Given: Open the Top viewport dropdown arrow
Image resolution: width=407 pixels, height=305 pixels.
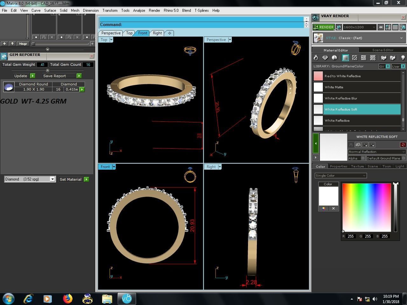Looking at the screenshot, I should click(x=111, y=40).
